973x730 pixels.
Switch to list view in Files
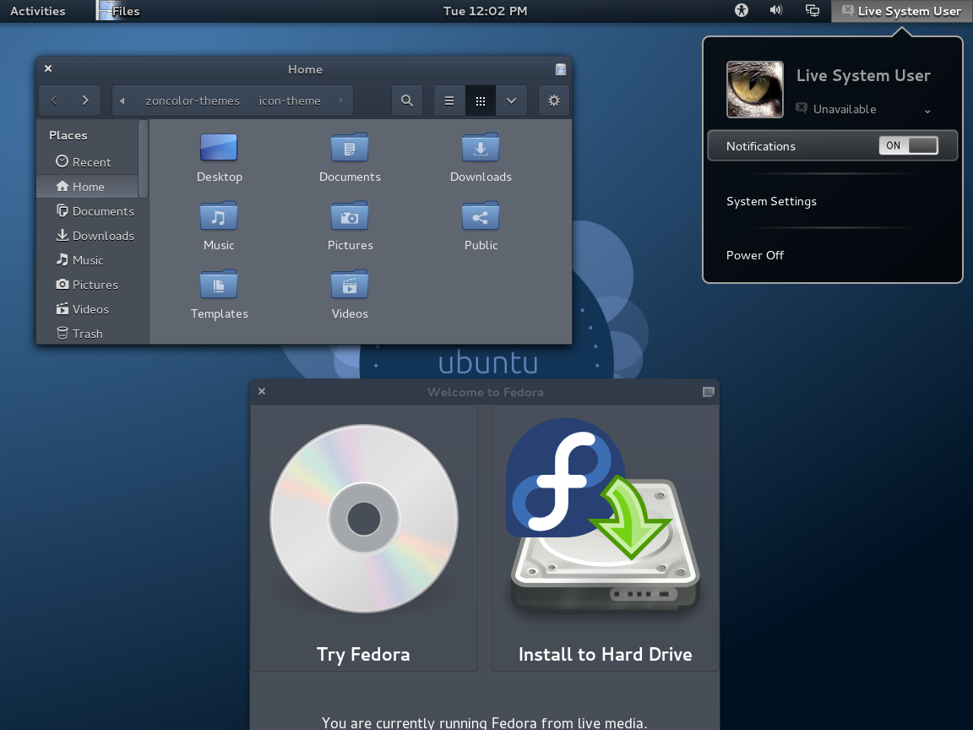[x=449, y=101]
